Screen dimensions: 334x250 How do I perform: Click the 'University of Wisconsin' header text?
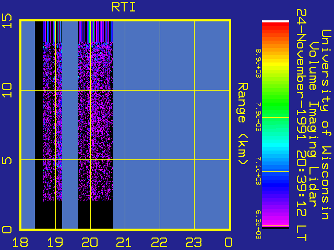[x=326, y=124]
